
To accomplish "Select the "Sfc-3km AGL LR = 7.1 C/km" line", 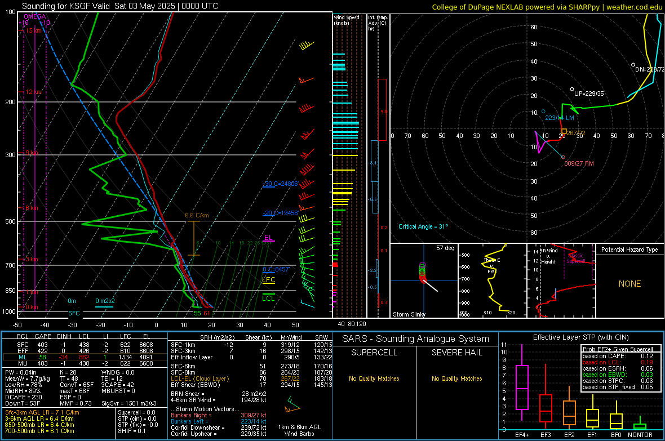I will coord(42,412).
